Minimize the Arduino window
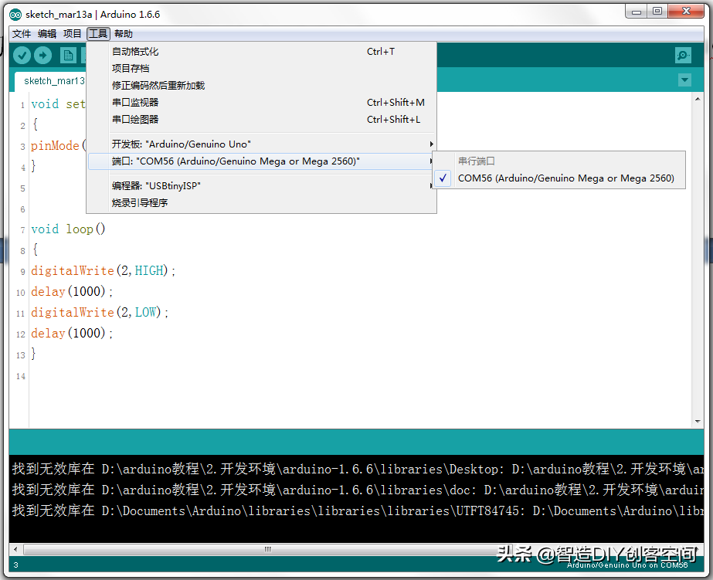 pos(637,11)
